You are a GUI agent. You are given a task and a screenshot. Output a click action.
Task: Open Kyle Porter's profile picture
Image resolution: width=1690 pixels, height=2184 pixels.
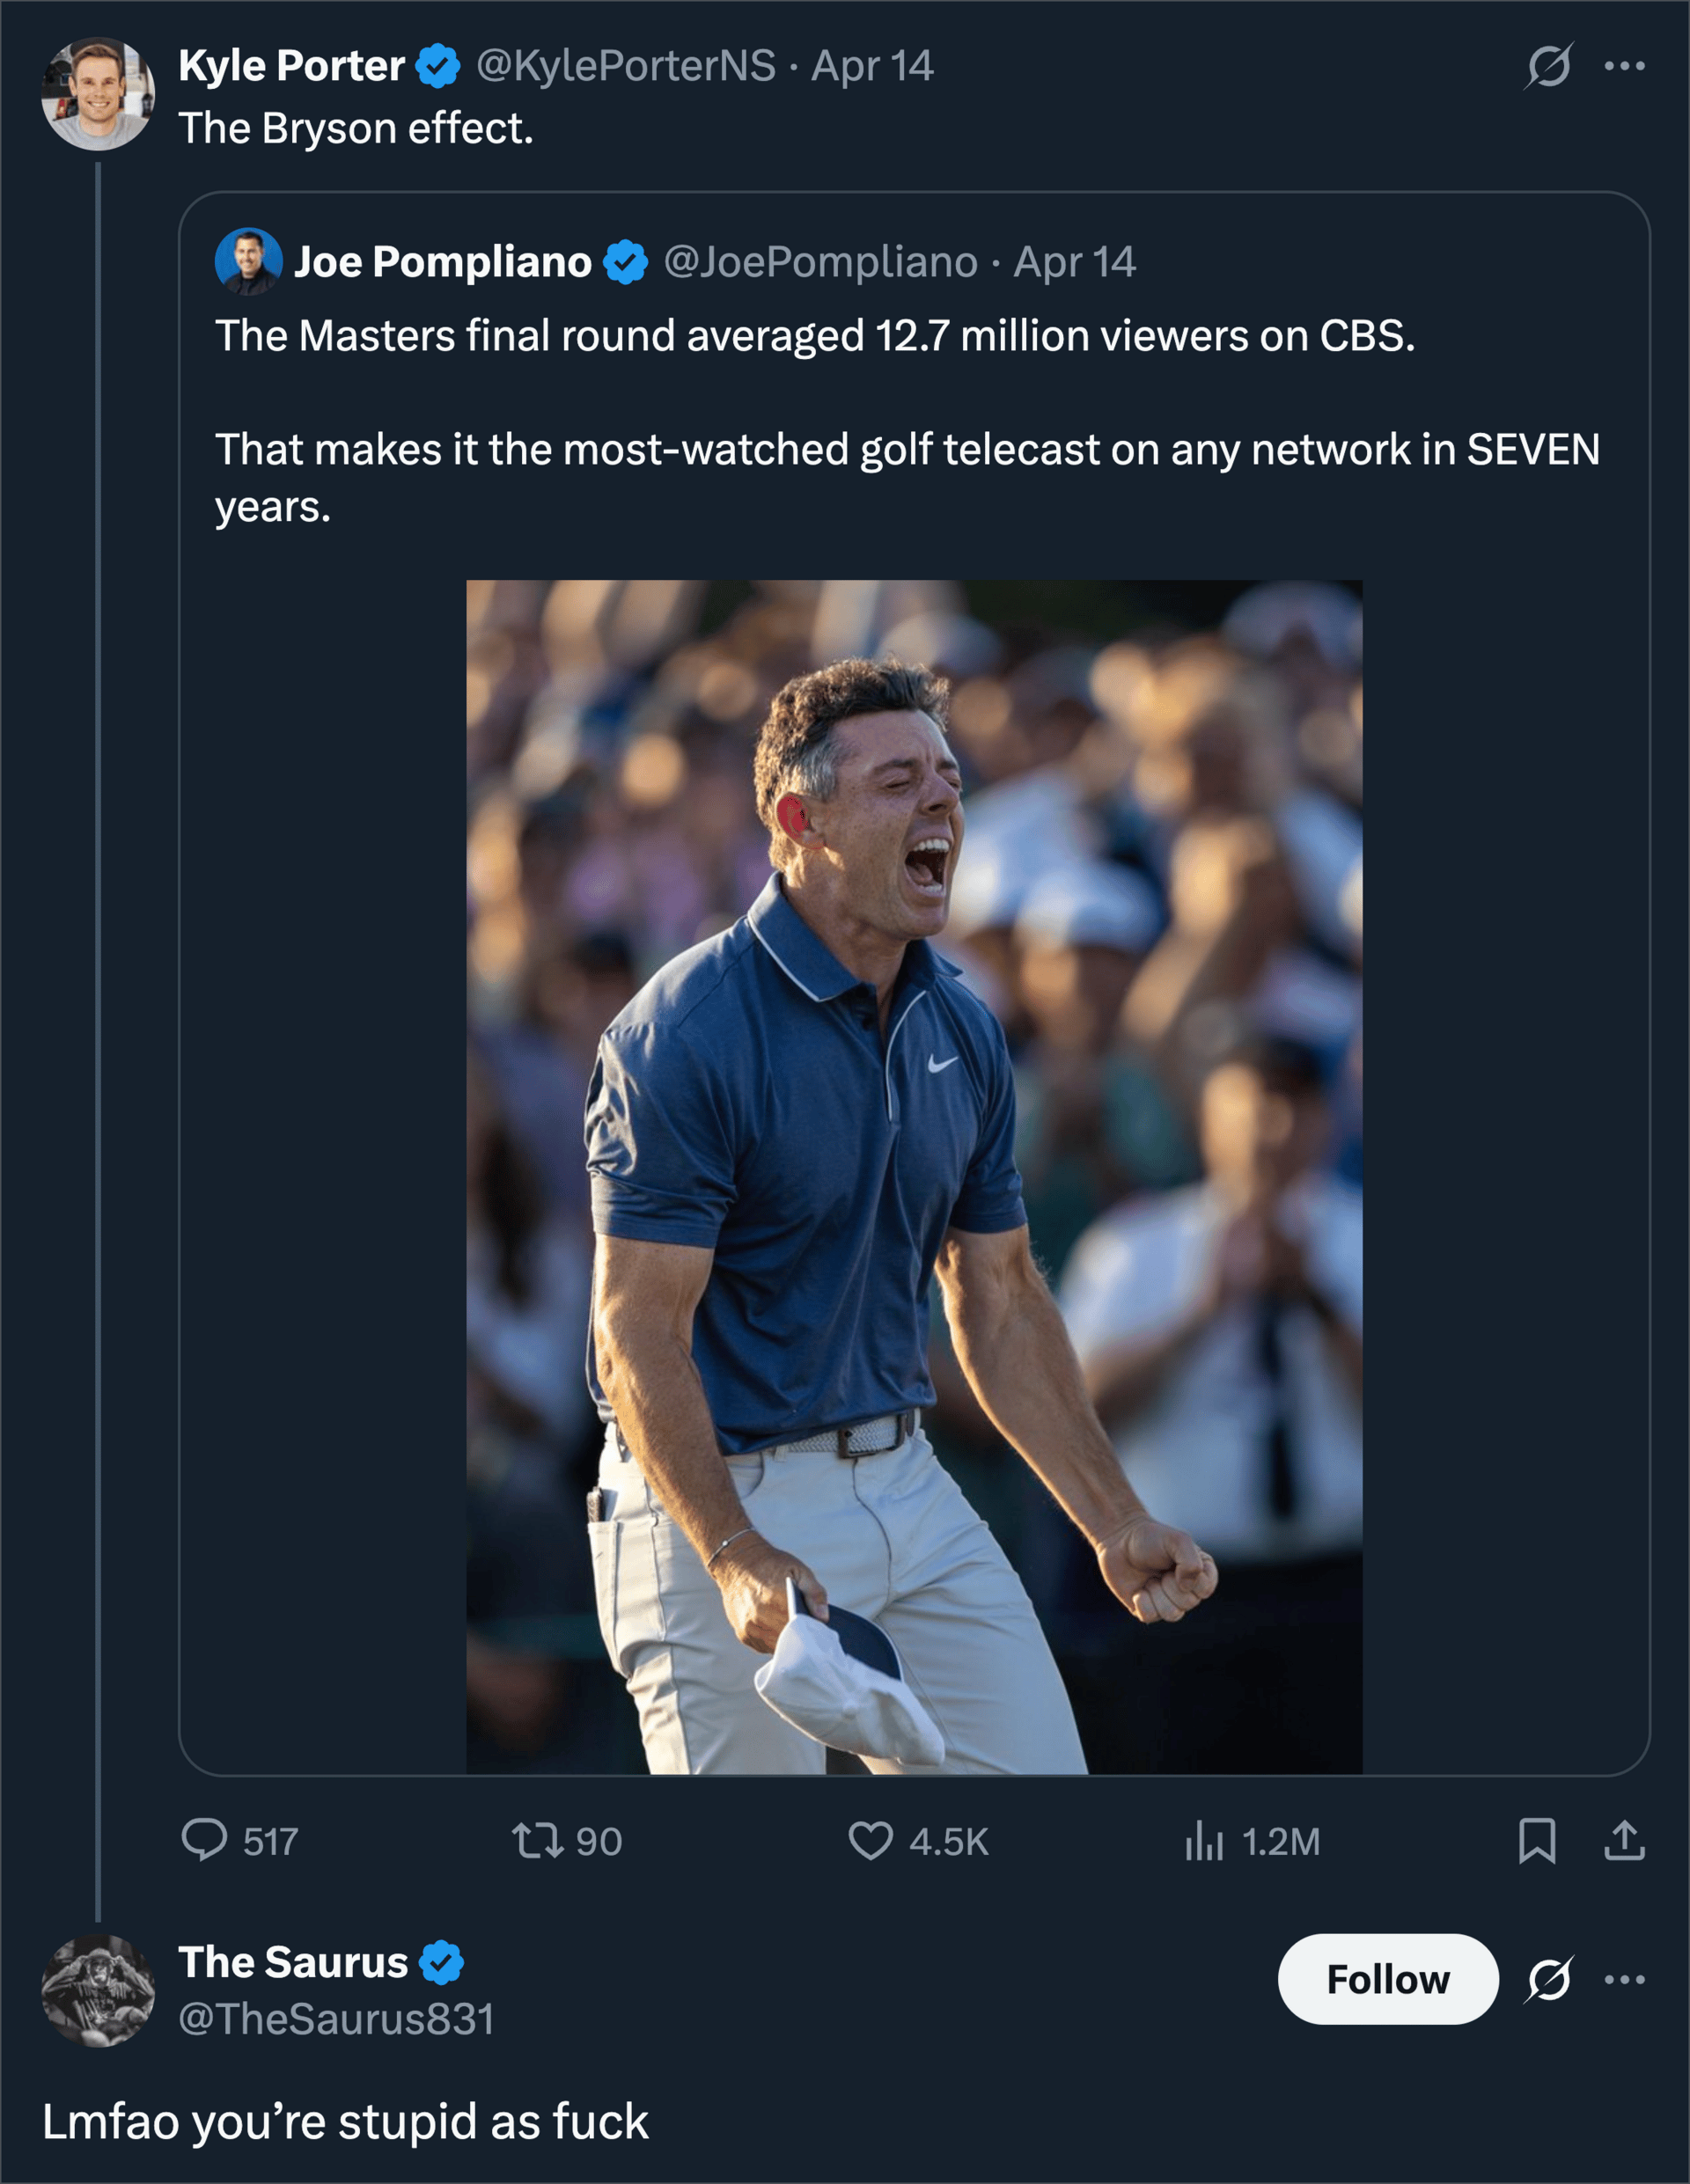point(97,94)
